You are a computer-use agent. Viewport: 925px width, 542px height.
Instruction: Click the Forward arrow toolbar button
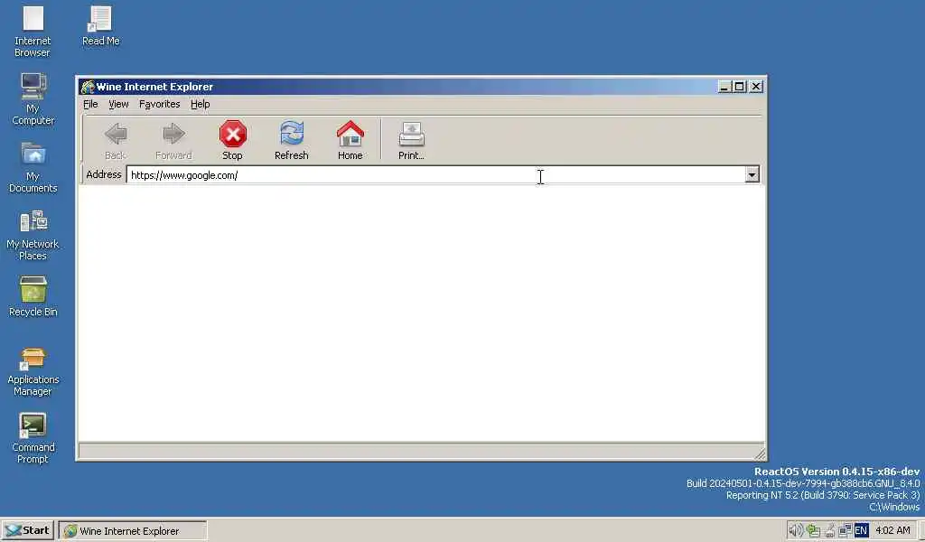[x=173, y=140]
